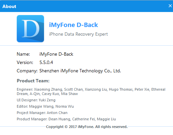Click the Copyright 2017 iMyFone notice

pos(87,127)
